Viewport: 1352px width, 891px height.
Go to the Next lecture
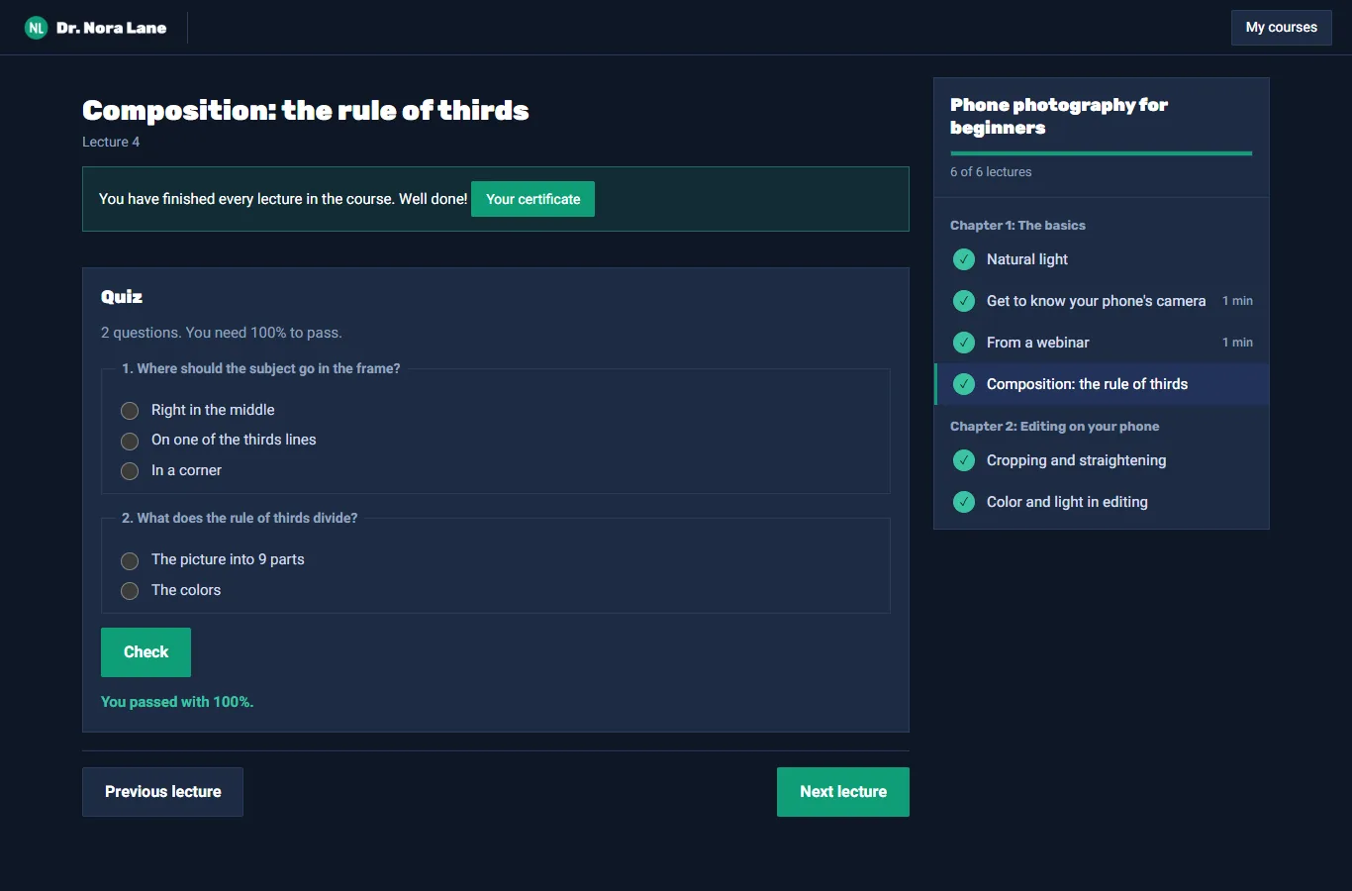[843, 792]
